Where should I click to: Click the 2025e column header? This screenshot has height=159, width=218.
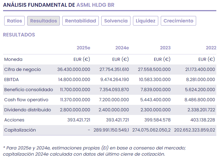[x=83, y=48]
